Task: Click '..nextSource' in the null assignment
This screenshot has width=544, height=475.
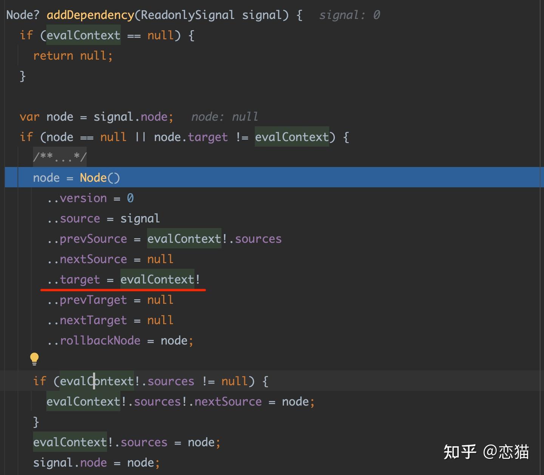Action: (87, 259)
